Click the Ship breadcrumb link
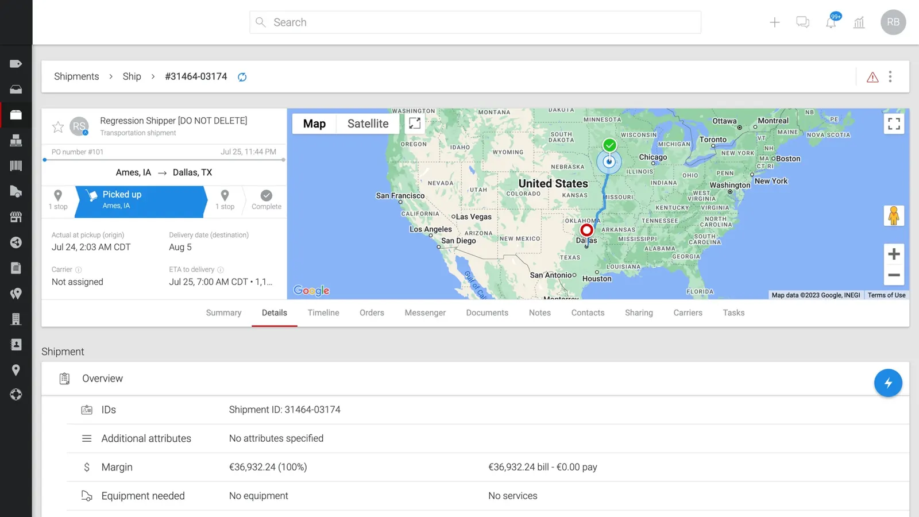The width and height of the screenshot is (919, 517). [132, 76]
